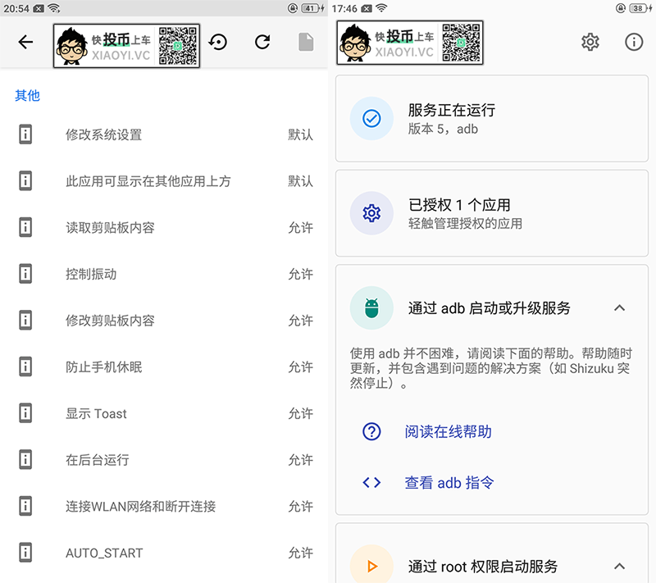Viewport: 656px width, 583px height.
Task: Click the Android robot icon on the adb card
Action: [371, 308]
